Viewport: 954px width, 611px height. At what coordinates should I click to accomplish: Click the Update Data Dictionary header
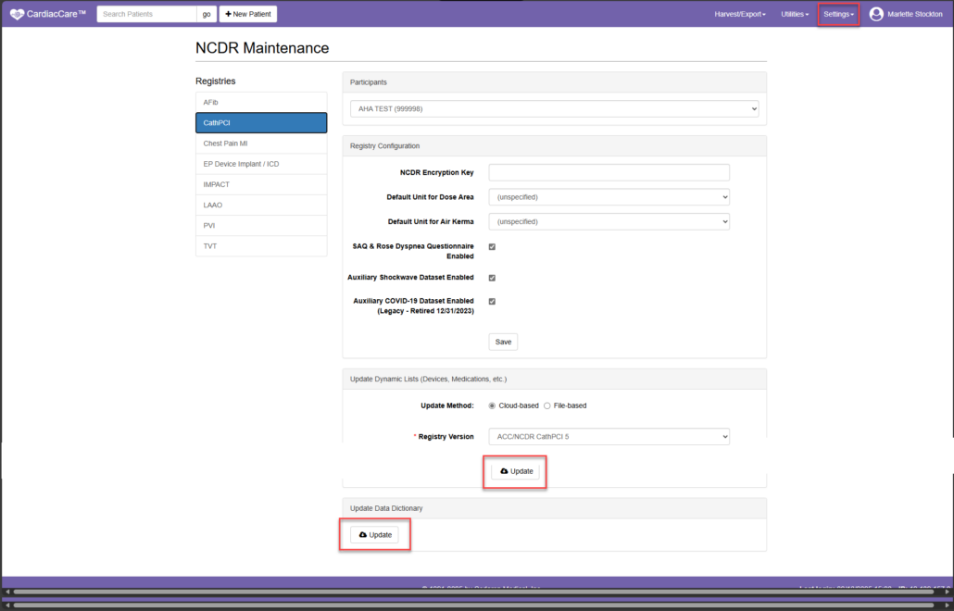point(554,508)
